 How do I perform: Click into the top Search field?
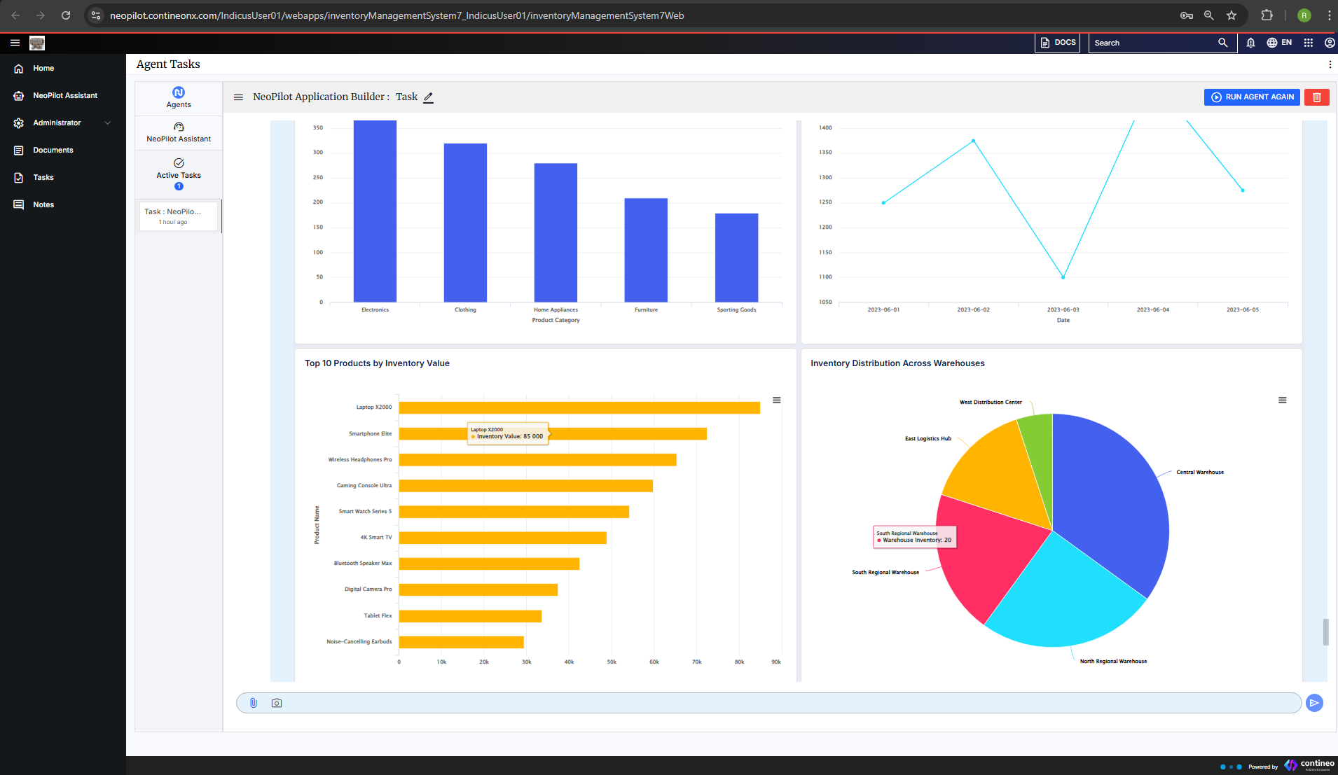[1152, 43]
